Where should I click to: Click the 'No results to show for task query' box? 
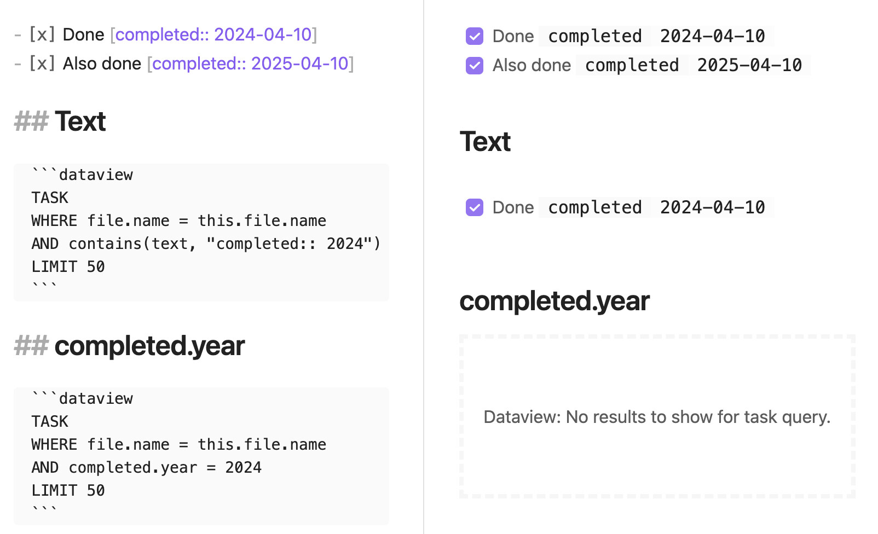coord(657,416)
